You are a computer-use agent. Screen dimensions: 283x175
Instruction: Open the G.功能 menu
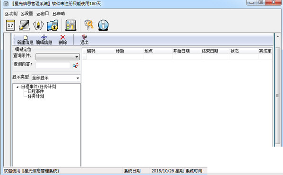(11, 14)
